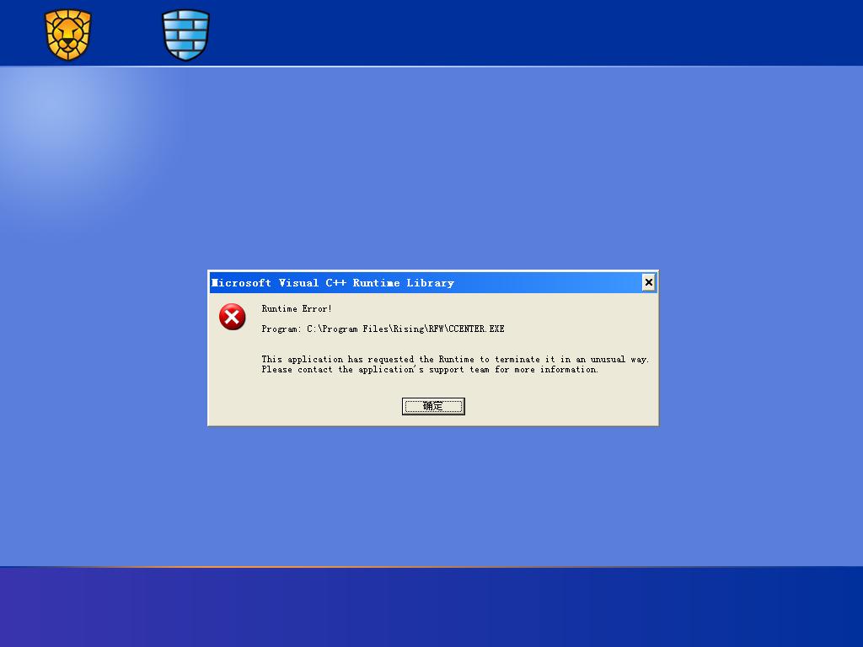
Task: Click the blue brick wall shield icon
Action: pyautogui.click(x=186, y=35)
